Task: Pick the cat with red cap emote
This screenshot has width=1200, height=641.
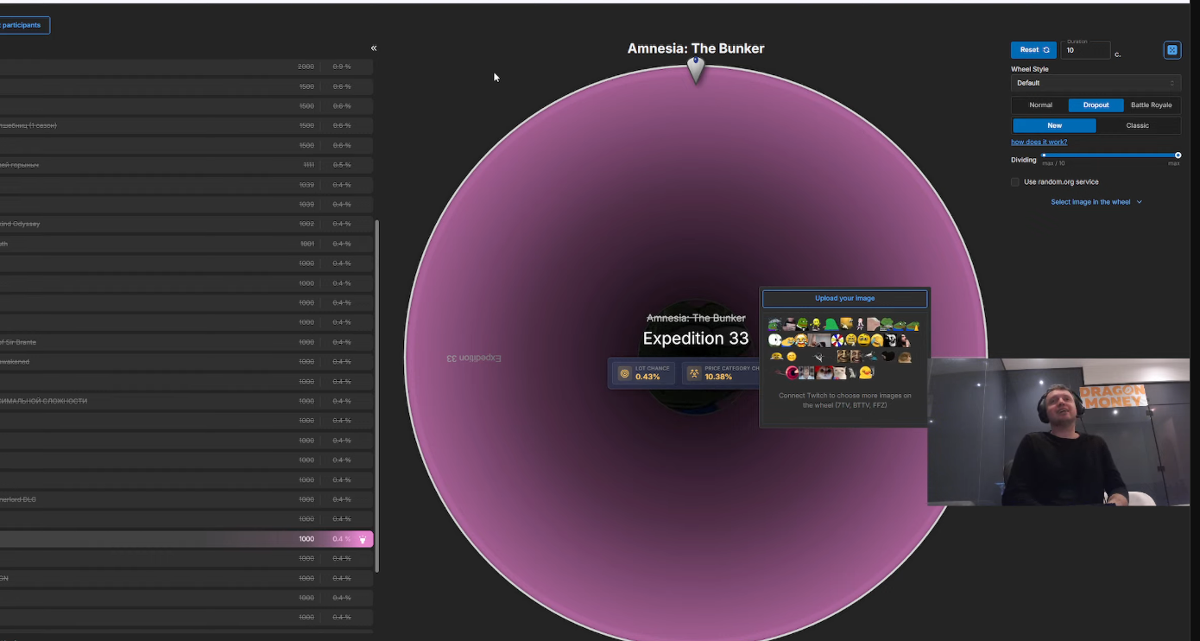Action: click(x=824, y=373)
